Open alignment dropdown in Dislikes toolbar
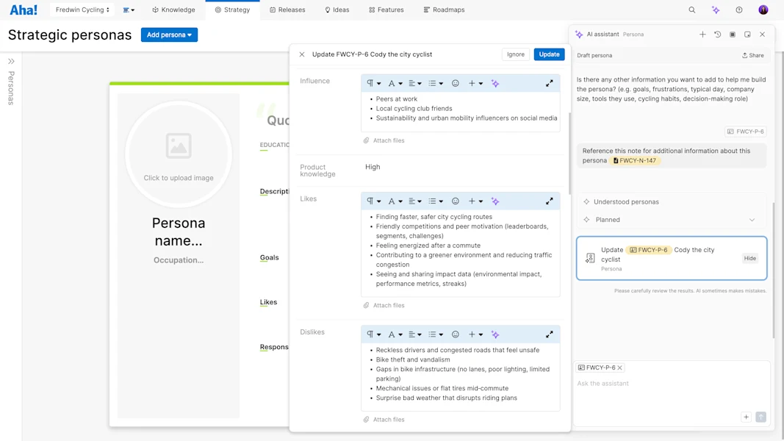 [x=415, y=334]
